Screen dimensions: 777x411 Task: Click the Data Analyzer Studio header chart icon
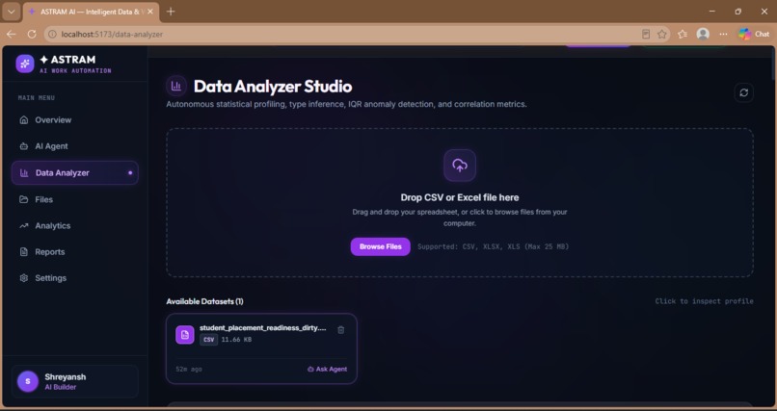[175, 86]
